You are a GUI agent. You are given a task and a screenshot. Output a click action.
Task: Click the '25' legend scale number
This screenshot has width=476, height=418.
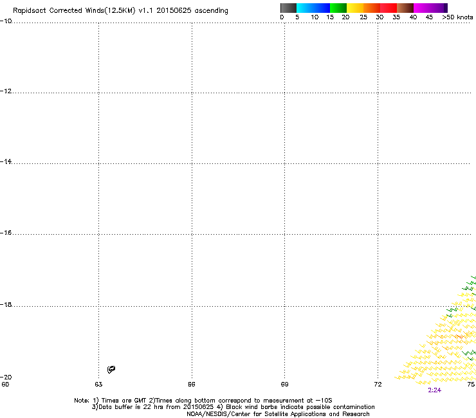pos(363,17)
